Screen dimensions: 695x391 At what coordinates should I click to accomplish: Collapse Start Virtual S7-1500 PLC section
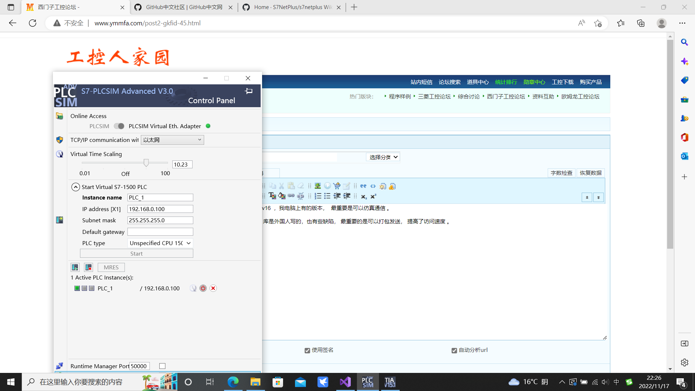75,187
